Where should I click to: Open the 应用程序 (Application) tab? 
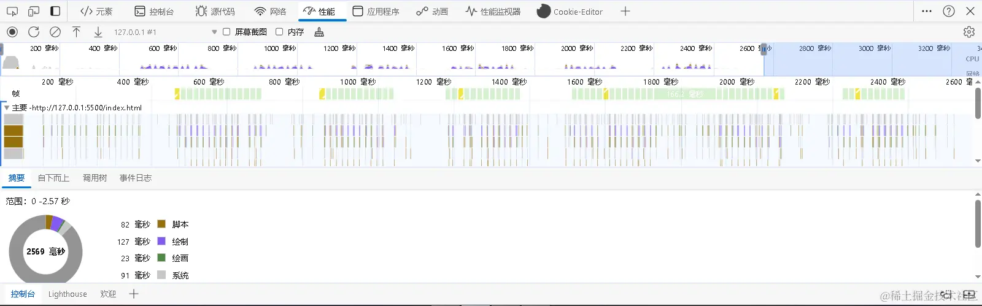pos(376,11)
